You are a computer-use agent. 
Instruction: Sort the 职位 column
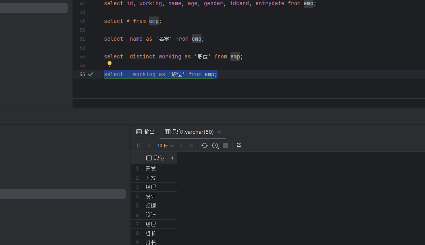[x=172, y=158]
